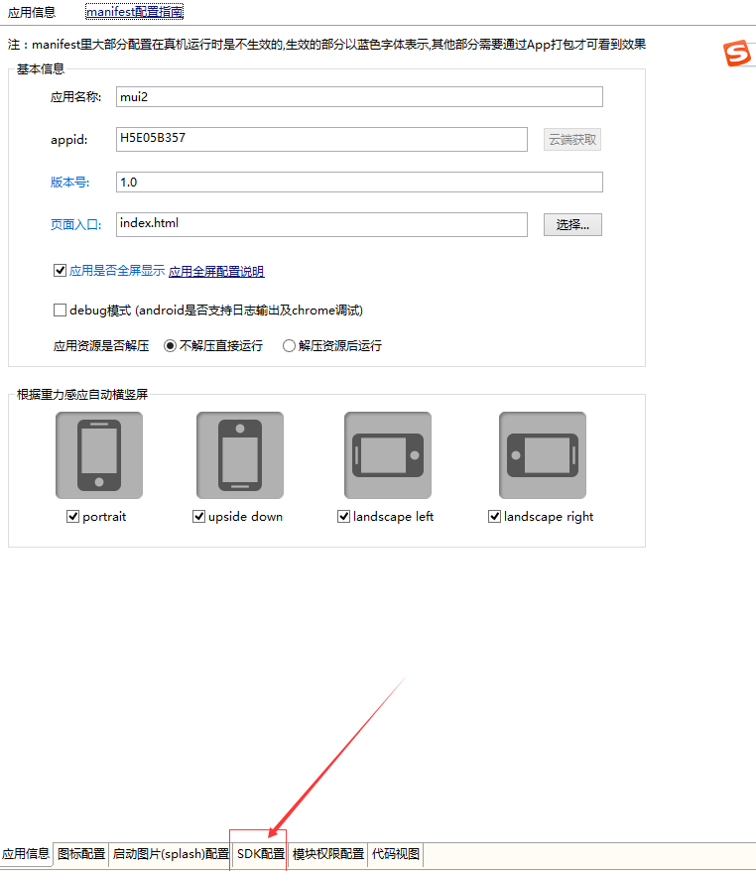Click the portrait orientation phone icon
This screenshot has height=871, width=756.
click(x=99, y=455)
